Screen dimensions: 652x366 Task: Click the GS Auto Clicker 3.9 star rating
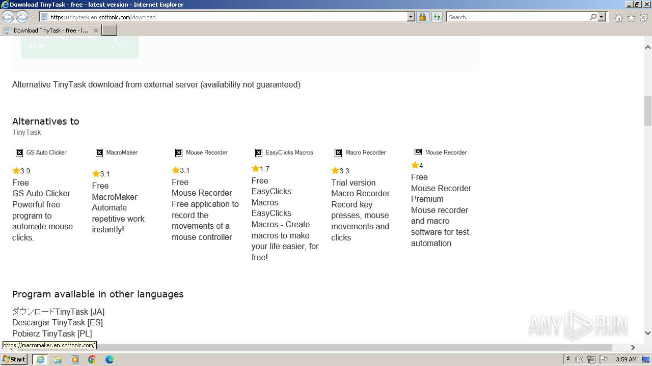(21, 171)
